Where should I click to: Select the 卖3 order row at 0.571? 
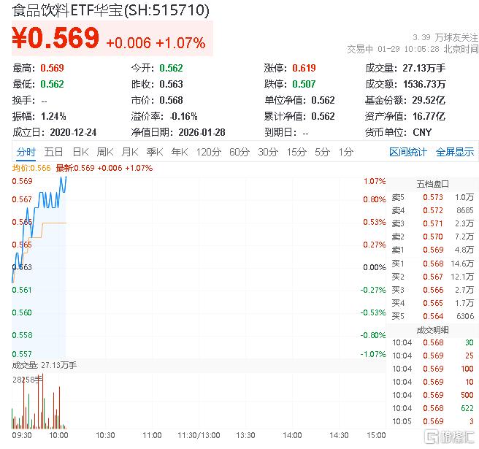click(432, 223)
